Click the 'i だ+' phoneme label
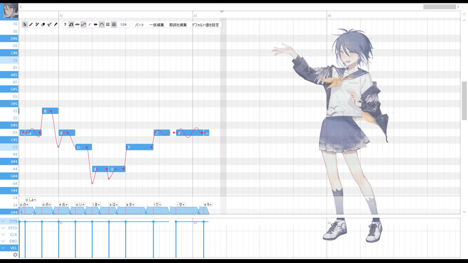 (x=157, y=205)
